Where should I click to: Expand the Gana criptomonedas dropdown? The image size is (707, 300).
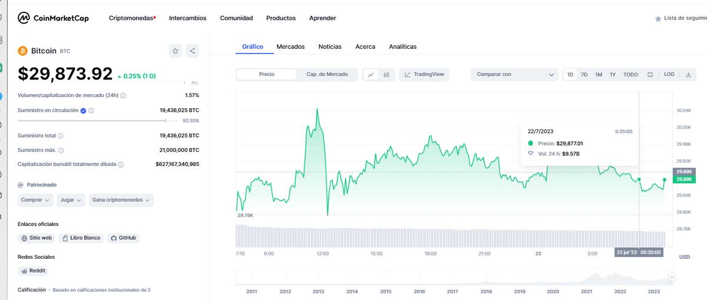pyautogui.click(x=121, y=200)
